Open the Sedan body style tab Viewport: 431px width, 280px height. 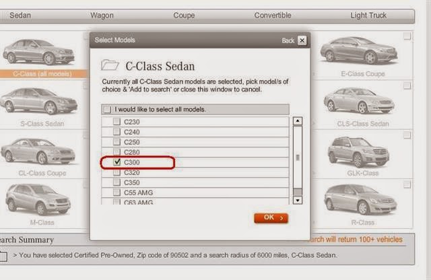[x=20, y=15]
